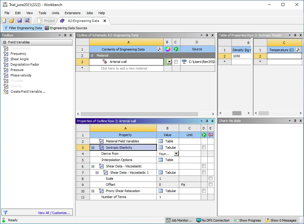Click the Save project toolbar icon

(x=20, y=21)
